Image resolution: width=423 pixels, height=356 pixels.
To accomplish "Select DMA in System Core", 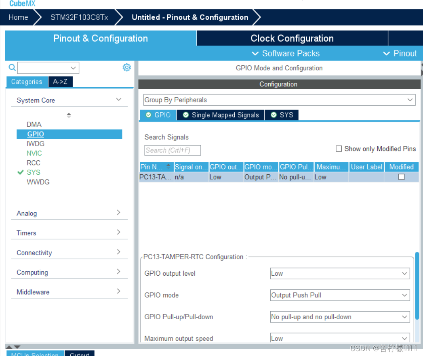I will point(34,124).
